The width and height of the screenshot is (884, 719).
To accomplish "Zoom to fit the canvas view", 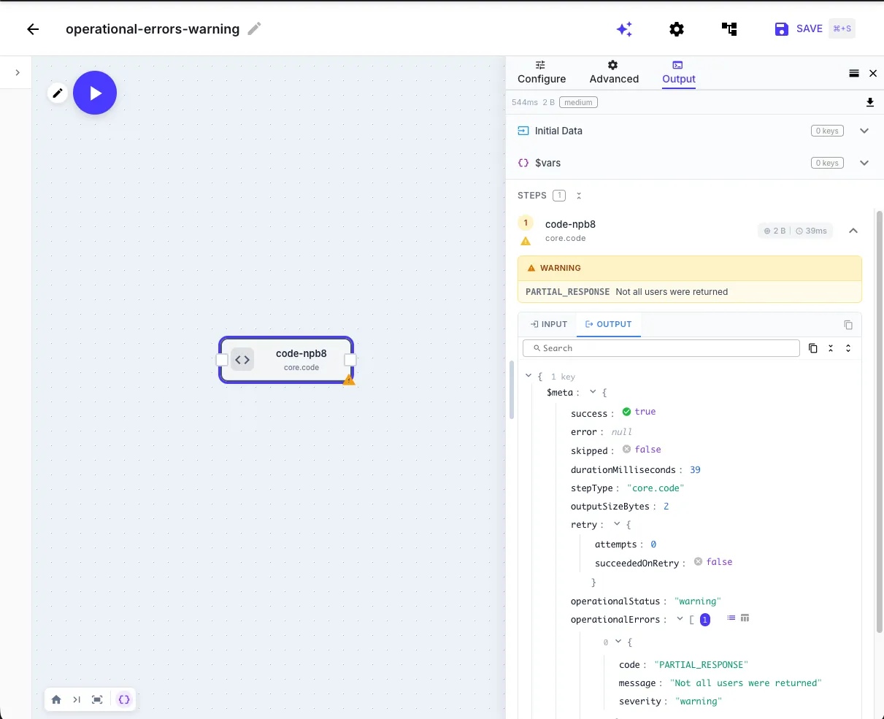I will click(x=97, y=699).
